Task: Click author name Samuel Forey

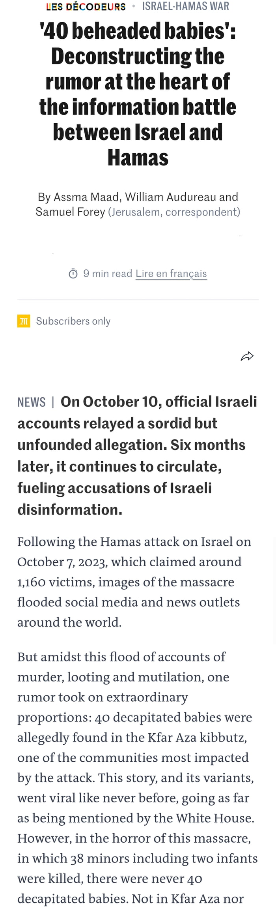Action: (70, 212)
